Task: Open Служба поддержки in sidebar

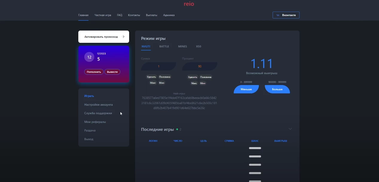Action: pyautogui.click(x=98, y=113)
